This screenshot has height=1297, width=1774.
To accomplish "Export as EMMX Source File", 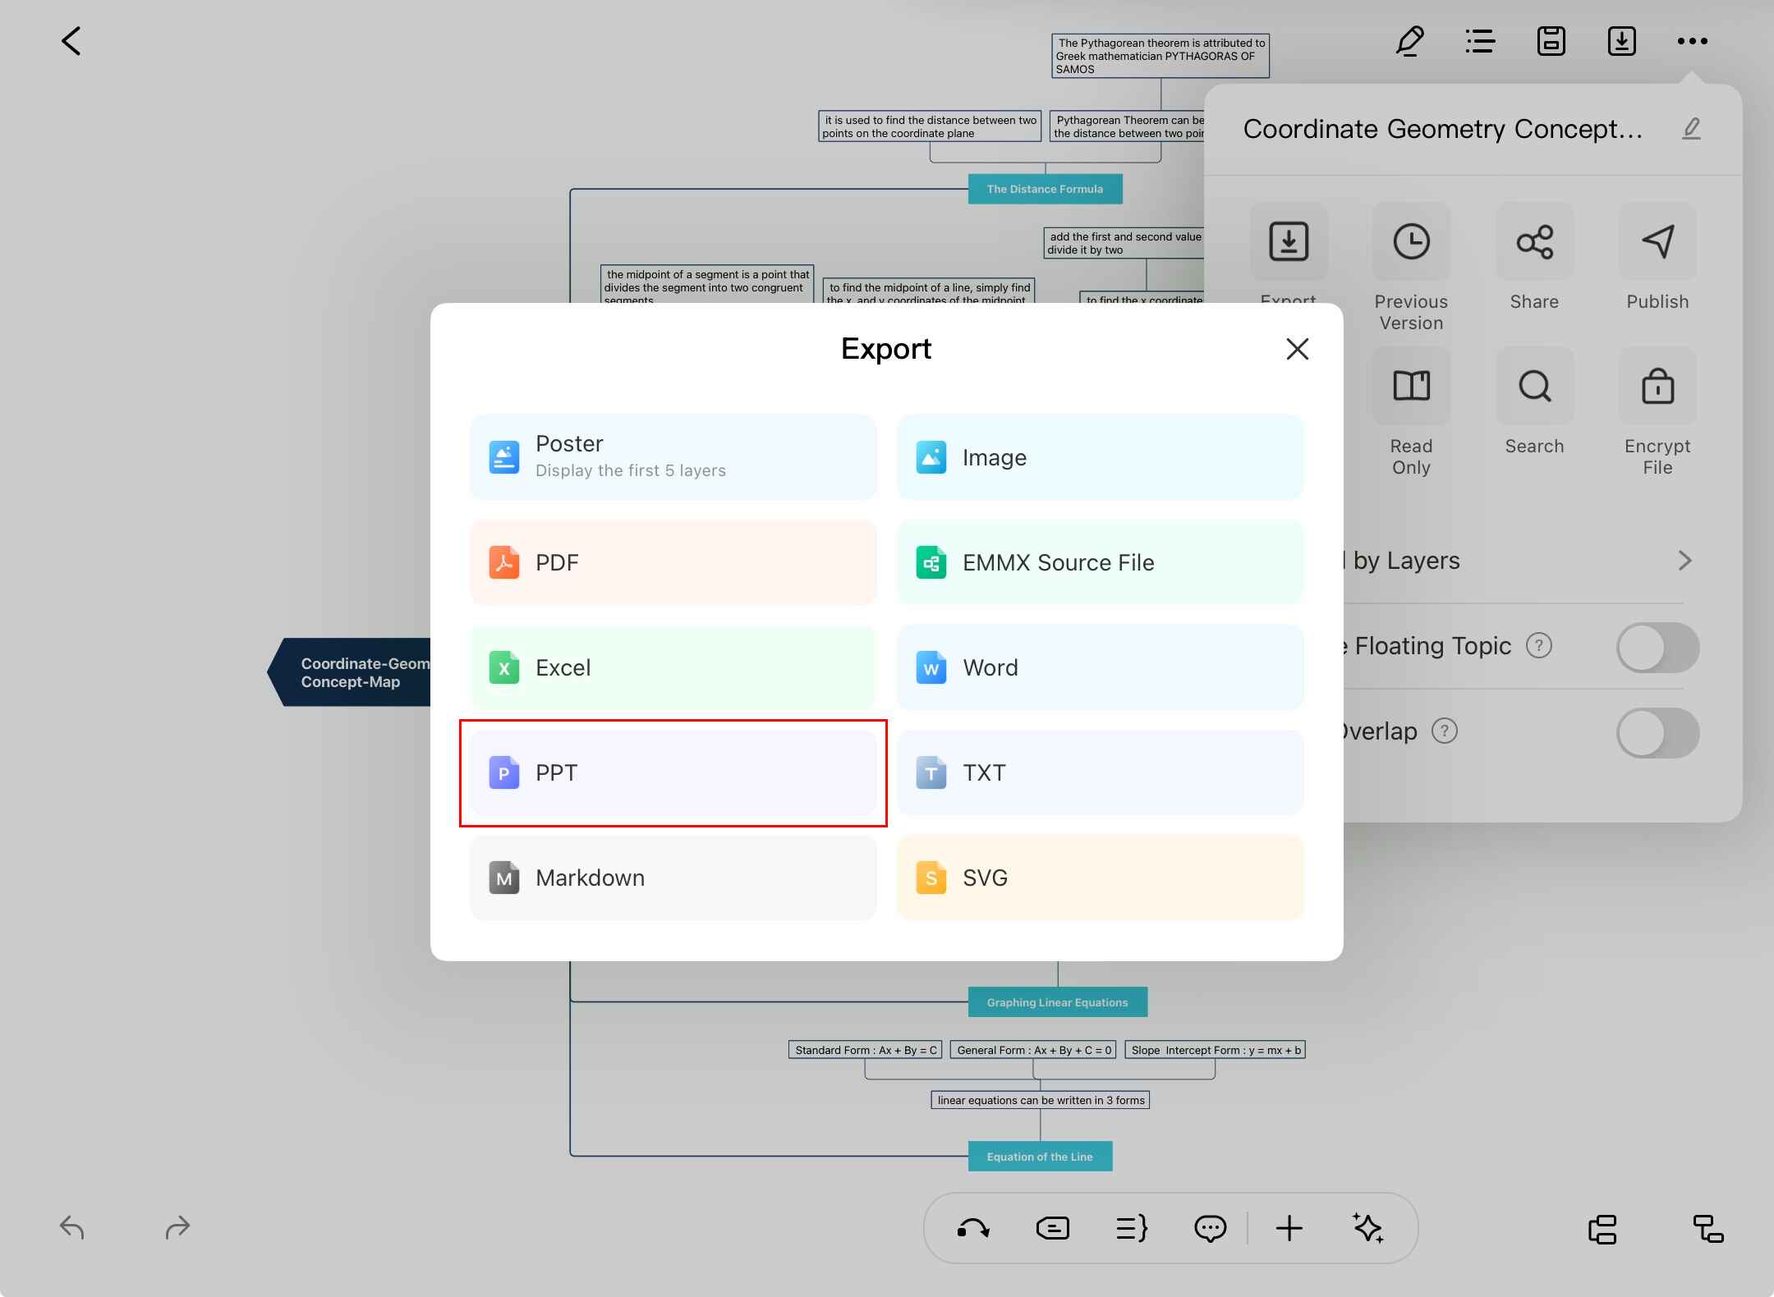I will click(x=1100, y=563).
